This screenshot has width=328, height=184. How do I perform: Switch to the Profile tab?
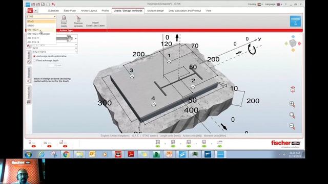click(x=105, y=11)
